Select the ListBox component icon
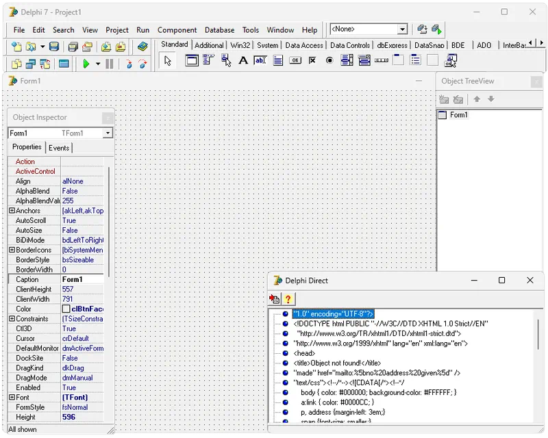 347,60
